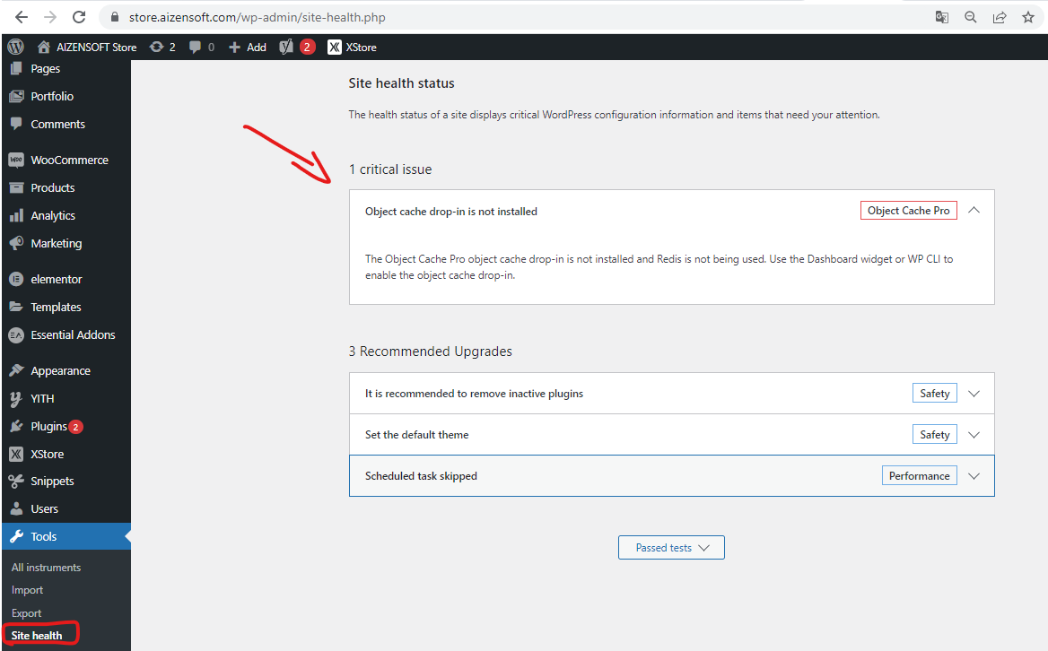Click the Products sidebar icon
1048x651 pixels.
(17, 187)
